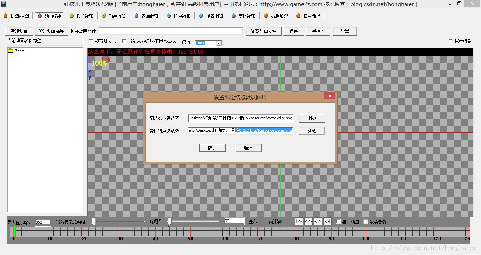Click the 导出 button
Screen dimensions: 481x255
click(345, 31)
